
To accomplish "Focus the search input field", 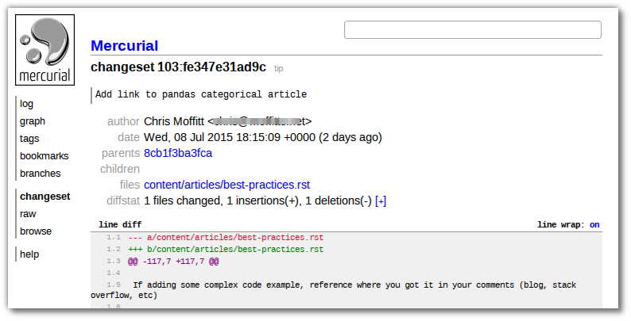I will (x=472, y=29).
